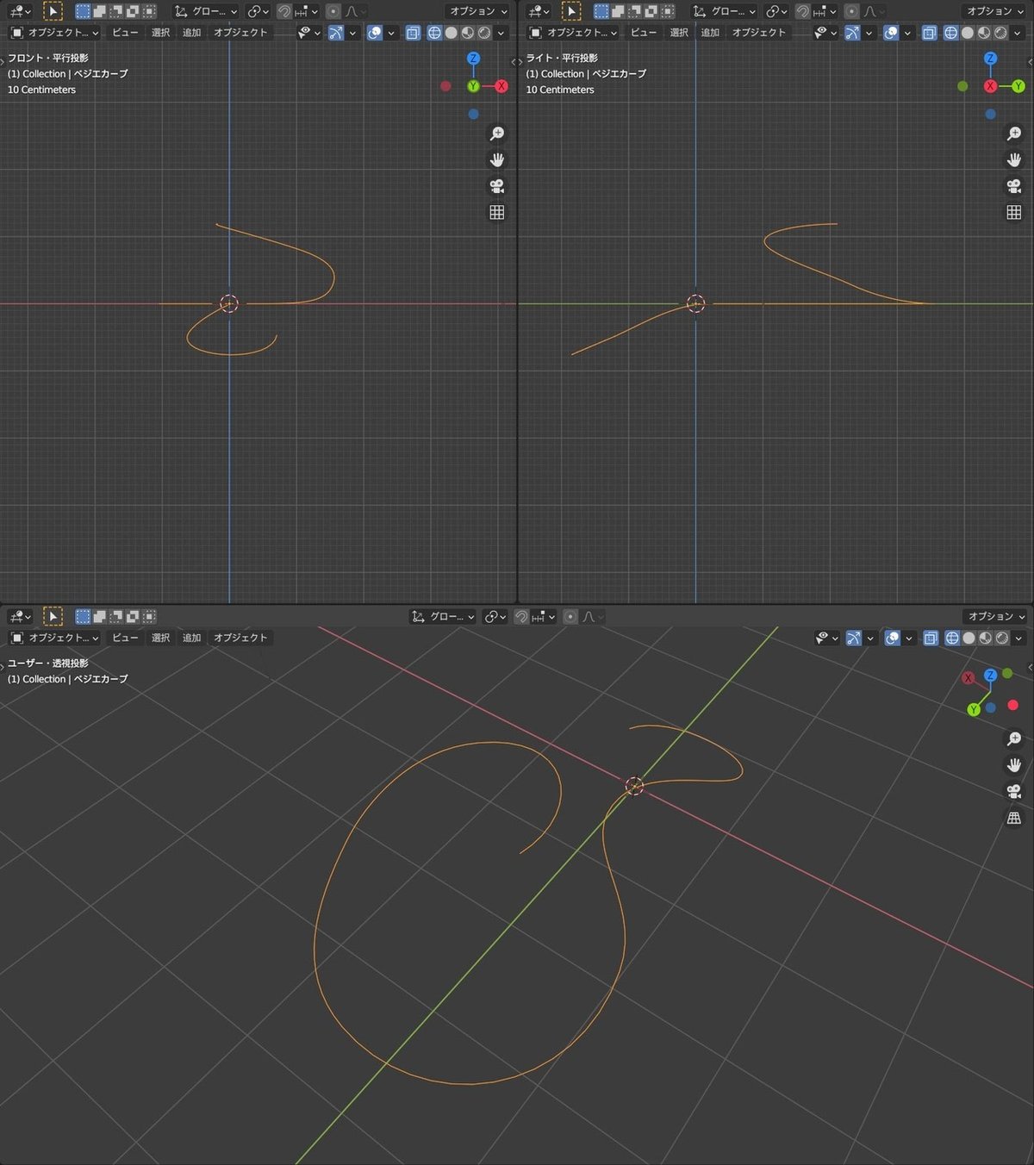This screenshot has height=1165, width=1034.
Task: Toggle proportional editing in the front view
Action: (333, 11)
